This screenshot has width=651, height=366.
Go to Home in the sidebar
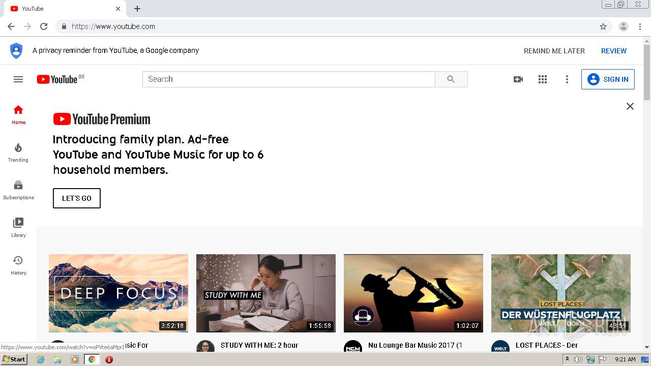coord(18,115)
